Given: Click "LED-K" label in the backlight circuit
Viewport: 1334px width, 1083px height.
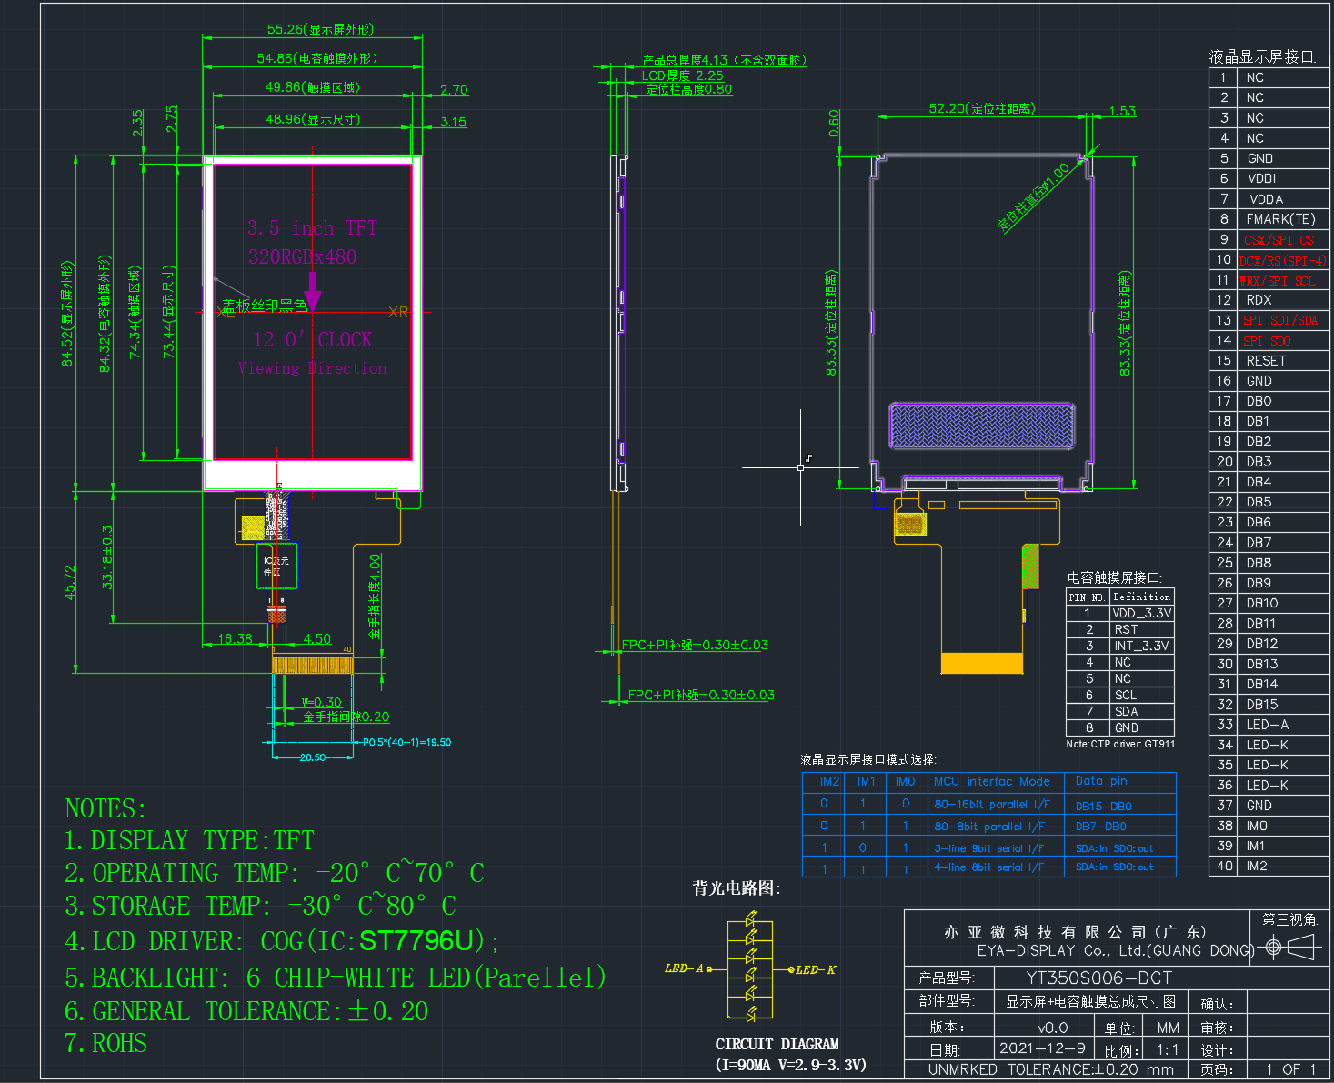Looking at the screenshot, I should [x=815, y=970].
